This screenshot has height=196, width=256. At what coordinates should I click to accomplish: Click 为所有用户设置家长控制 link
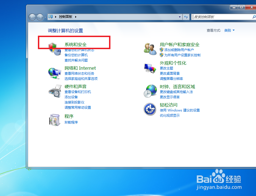pos(182,55)
